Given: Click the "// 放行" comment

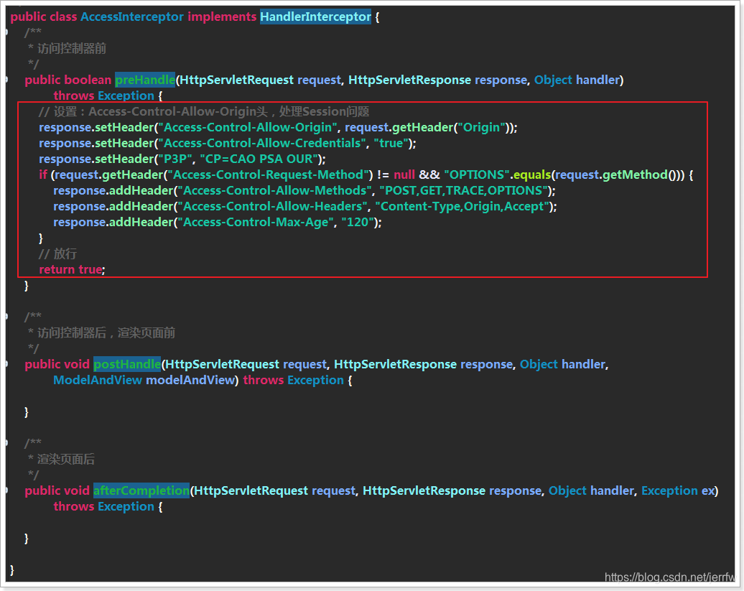Looking at the screenshot, I should (x=57, y=253).
